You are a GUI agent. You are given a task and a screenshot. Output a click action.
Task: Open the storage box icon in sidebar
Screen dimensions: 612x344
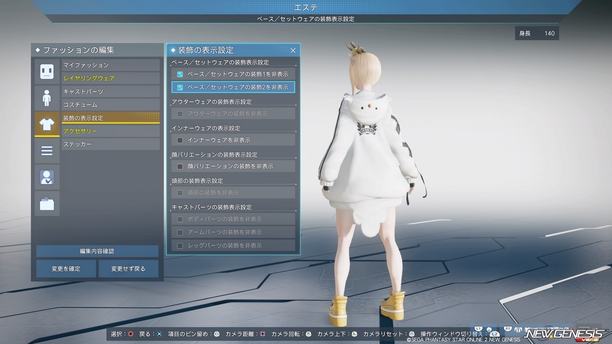point(47,204)
